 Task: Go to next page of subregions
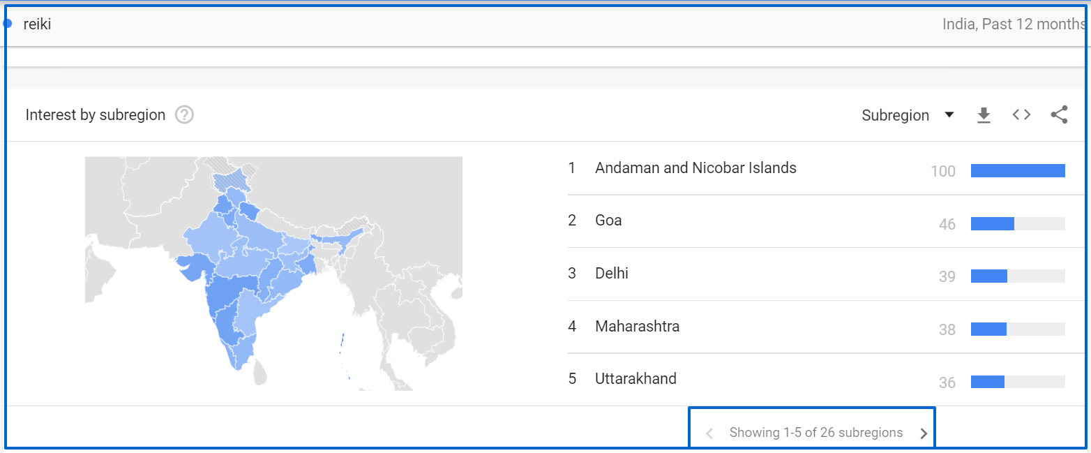coord(924,433)
